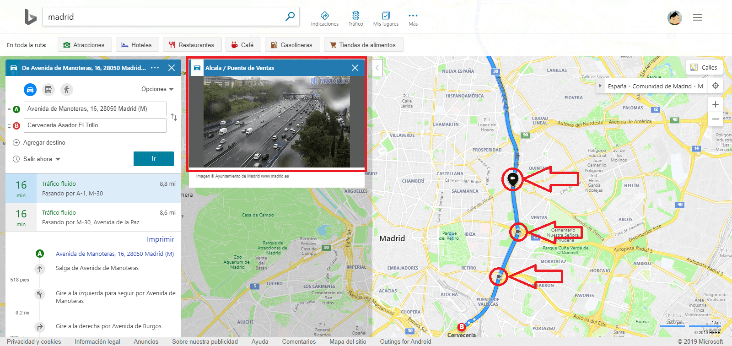
Task: Click Comunidad de Madrid breadcrumb
Action: pyautogui.click(x=662, y=86)
